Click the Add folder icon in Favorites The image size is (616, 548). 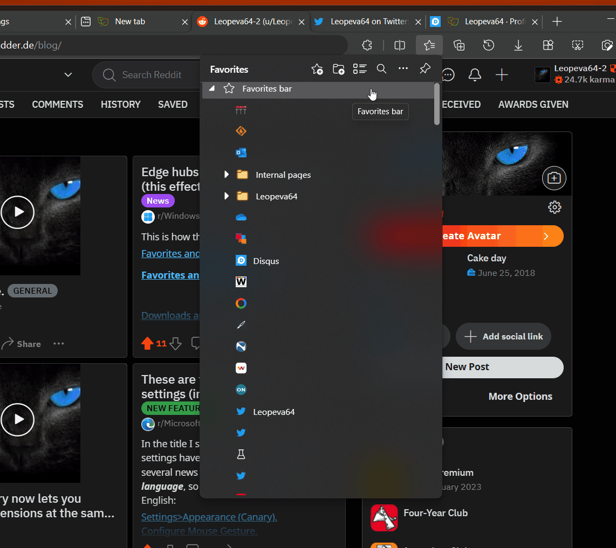point(338,69)
